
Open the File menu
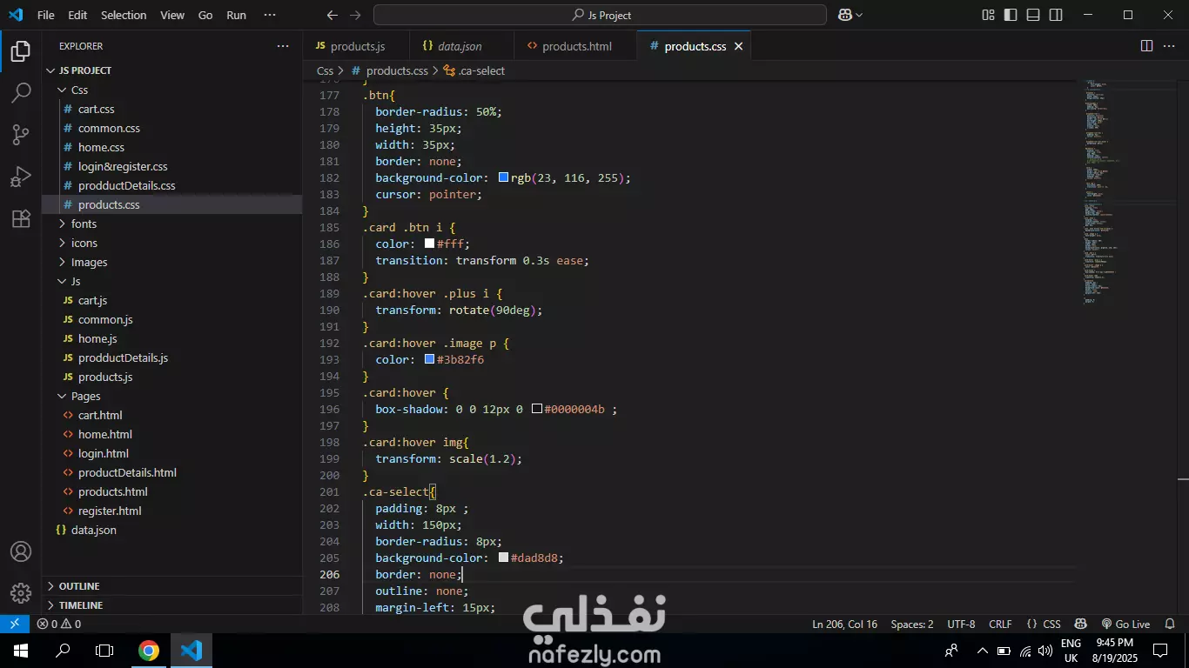click(46, 15)
